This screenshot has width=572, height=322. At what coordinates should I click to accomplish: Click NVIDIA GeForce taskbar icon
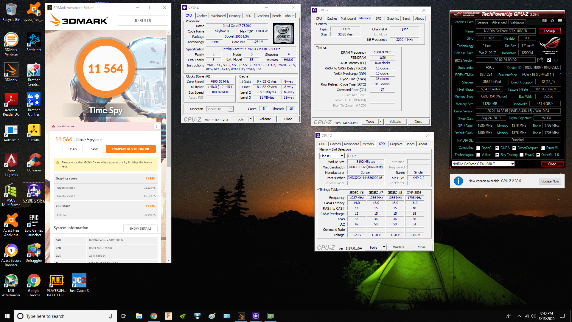tap(183, 316)
